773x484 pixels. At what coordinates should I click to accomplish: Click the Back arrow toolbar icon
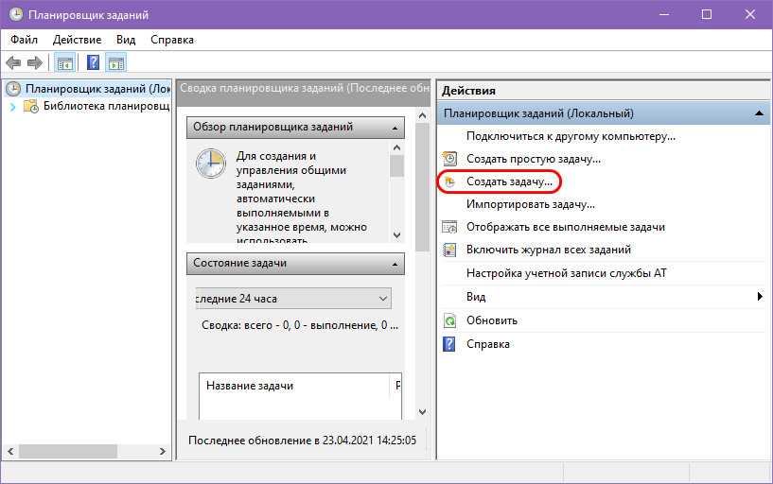pos(13,63)
